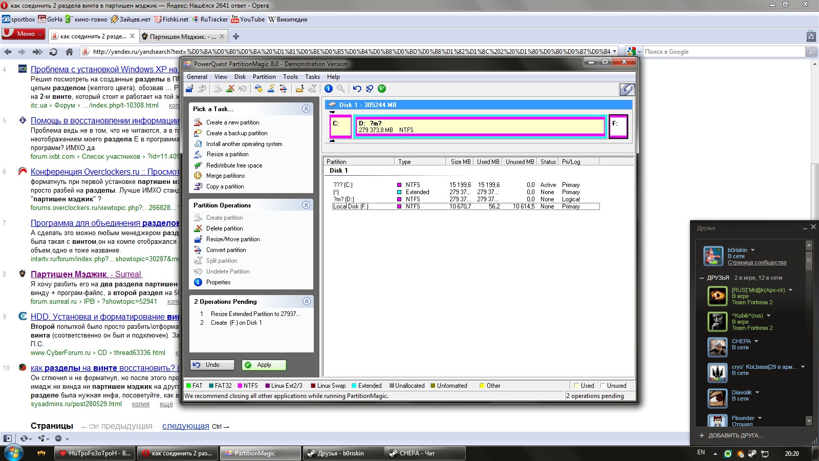This screenshot has height=461, width=819.
Task: Click the Install another operating system icon
Action: click(198, 144)
